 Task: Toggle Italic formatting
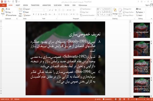tap(36, 14)
